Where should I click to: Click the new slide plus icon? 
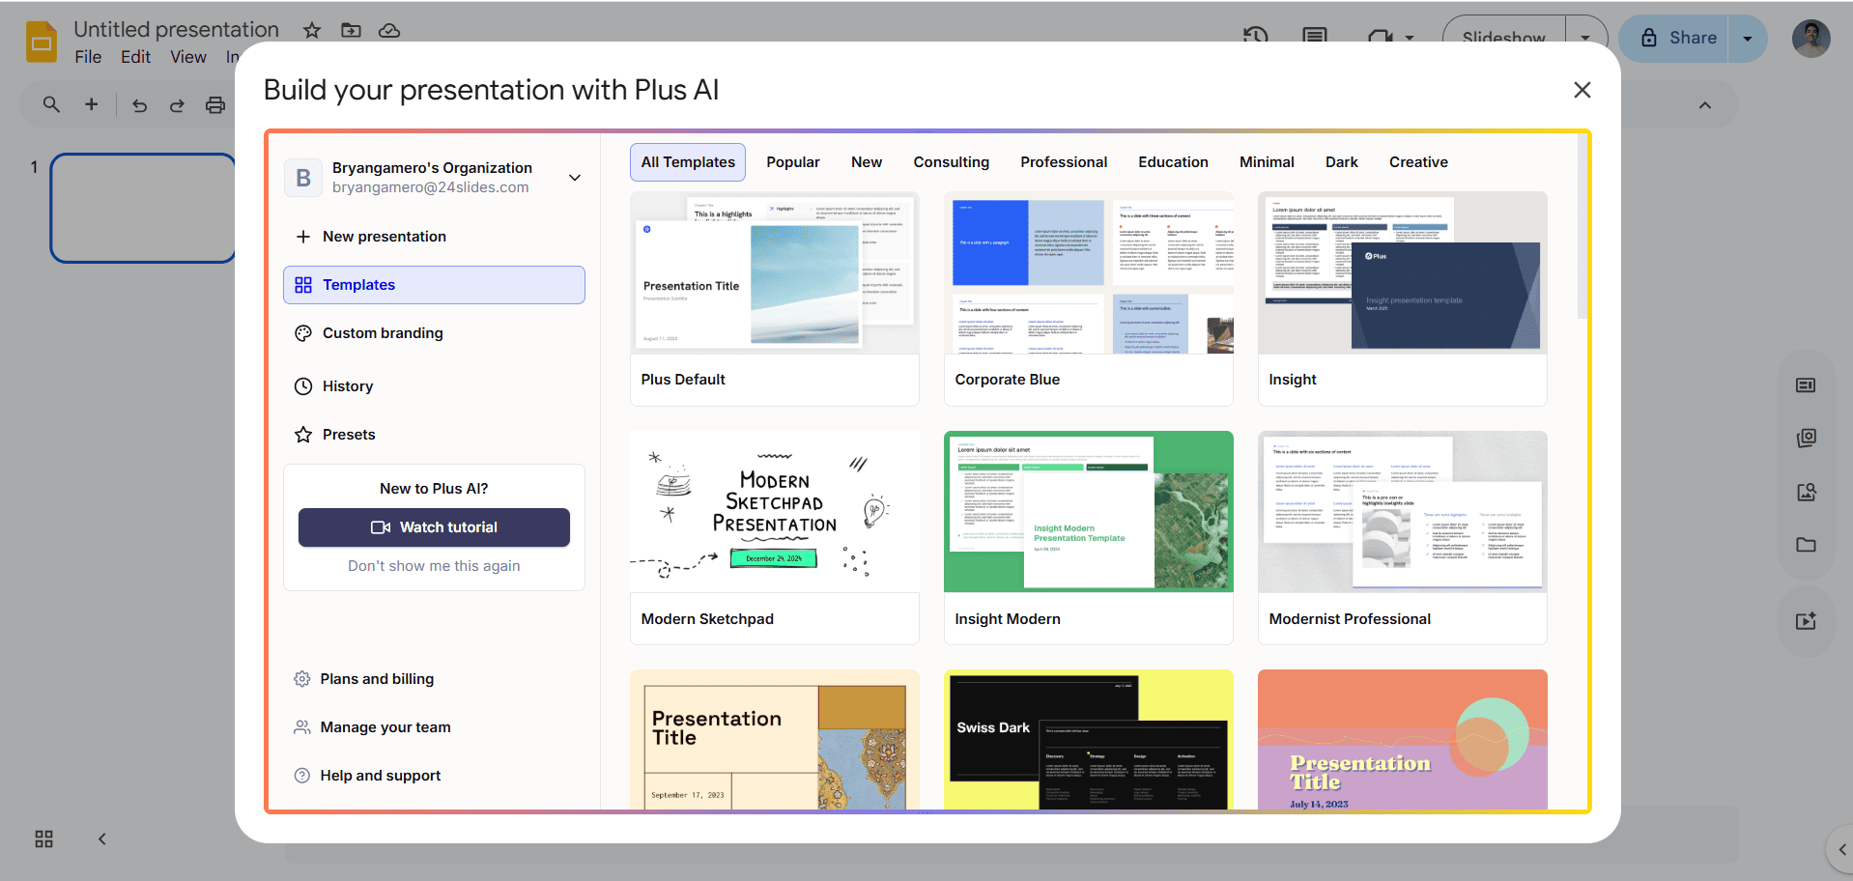tap(92, 104)
